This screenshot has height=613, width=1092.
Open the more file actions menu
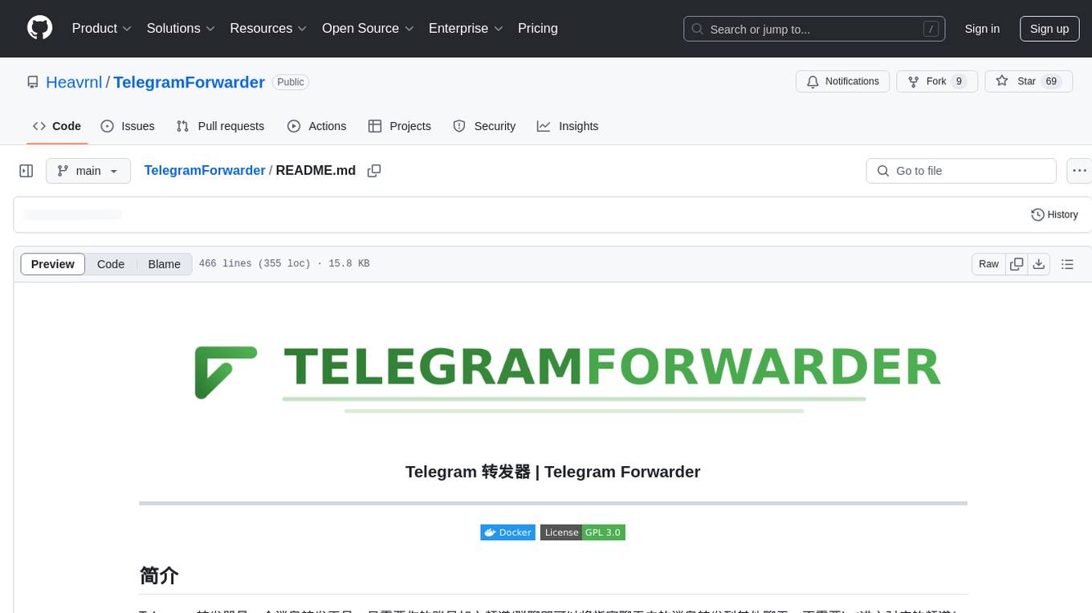coord(1079,171)
